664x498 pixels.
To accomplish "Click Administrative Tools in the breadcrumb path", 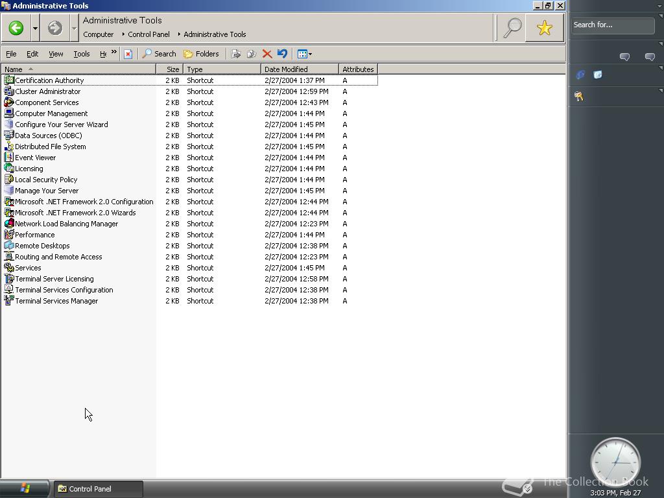I will coord(215,34).
